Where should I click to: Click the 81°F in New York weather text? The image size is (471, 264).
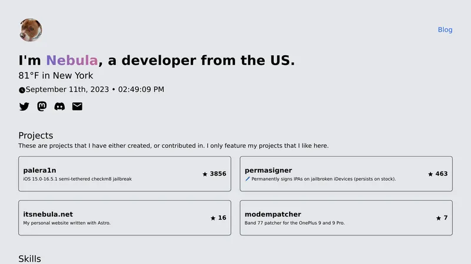point(56,76)
